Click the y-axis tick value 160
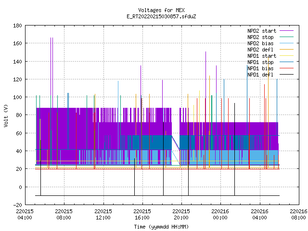 17,43
